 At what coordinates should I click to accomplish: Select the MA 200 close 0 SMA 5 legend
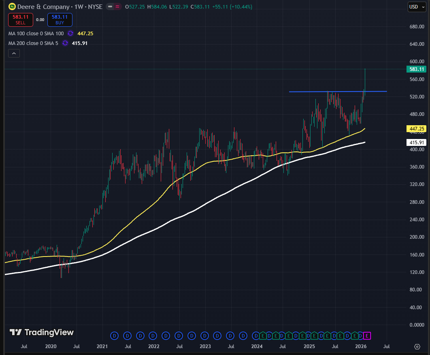coord(33,43)
